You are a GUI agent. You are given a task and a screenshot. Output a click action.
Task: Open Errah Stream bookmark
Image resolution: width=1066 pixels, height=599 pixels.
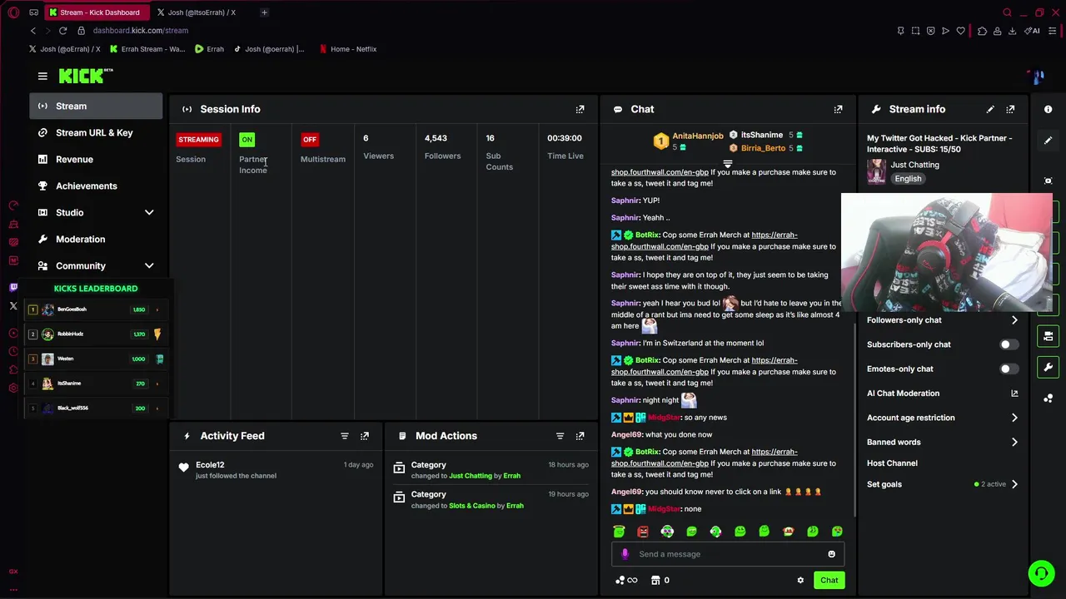coord(147,49)
